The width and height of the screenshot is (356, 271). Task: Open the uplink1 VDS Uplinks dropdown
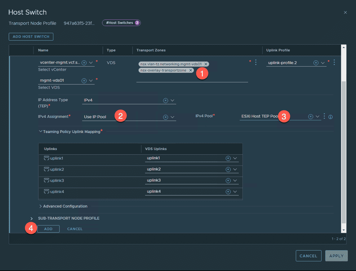(235, 158)
